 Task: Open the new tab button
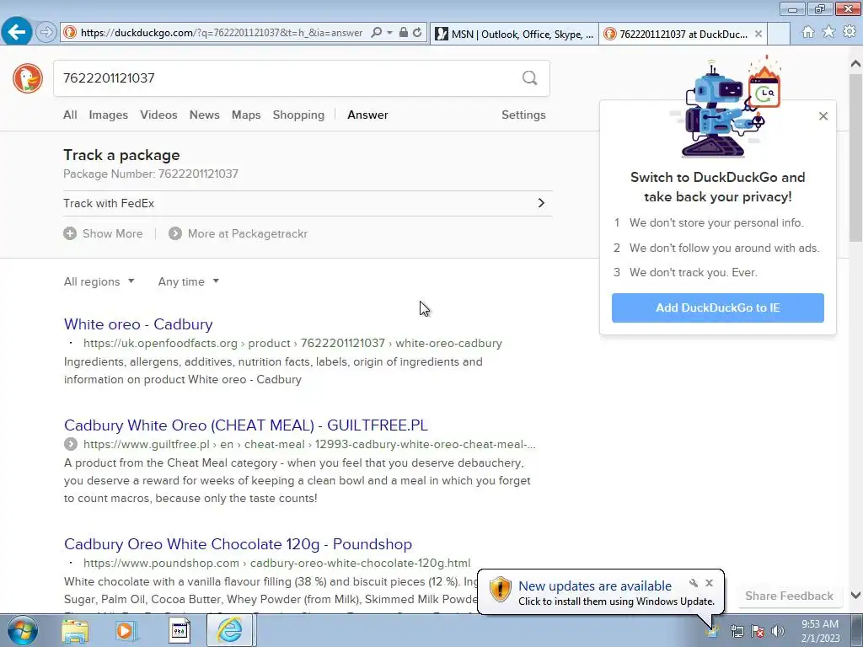tap(779, 34)
